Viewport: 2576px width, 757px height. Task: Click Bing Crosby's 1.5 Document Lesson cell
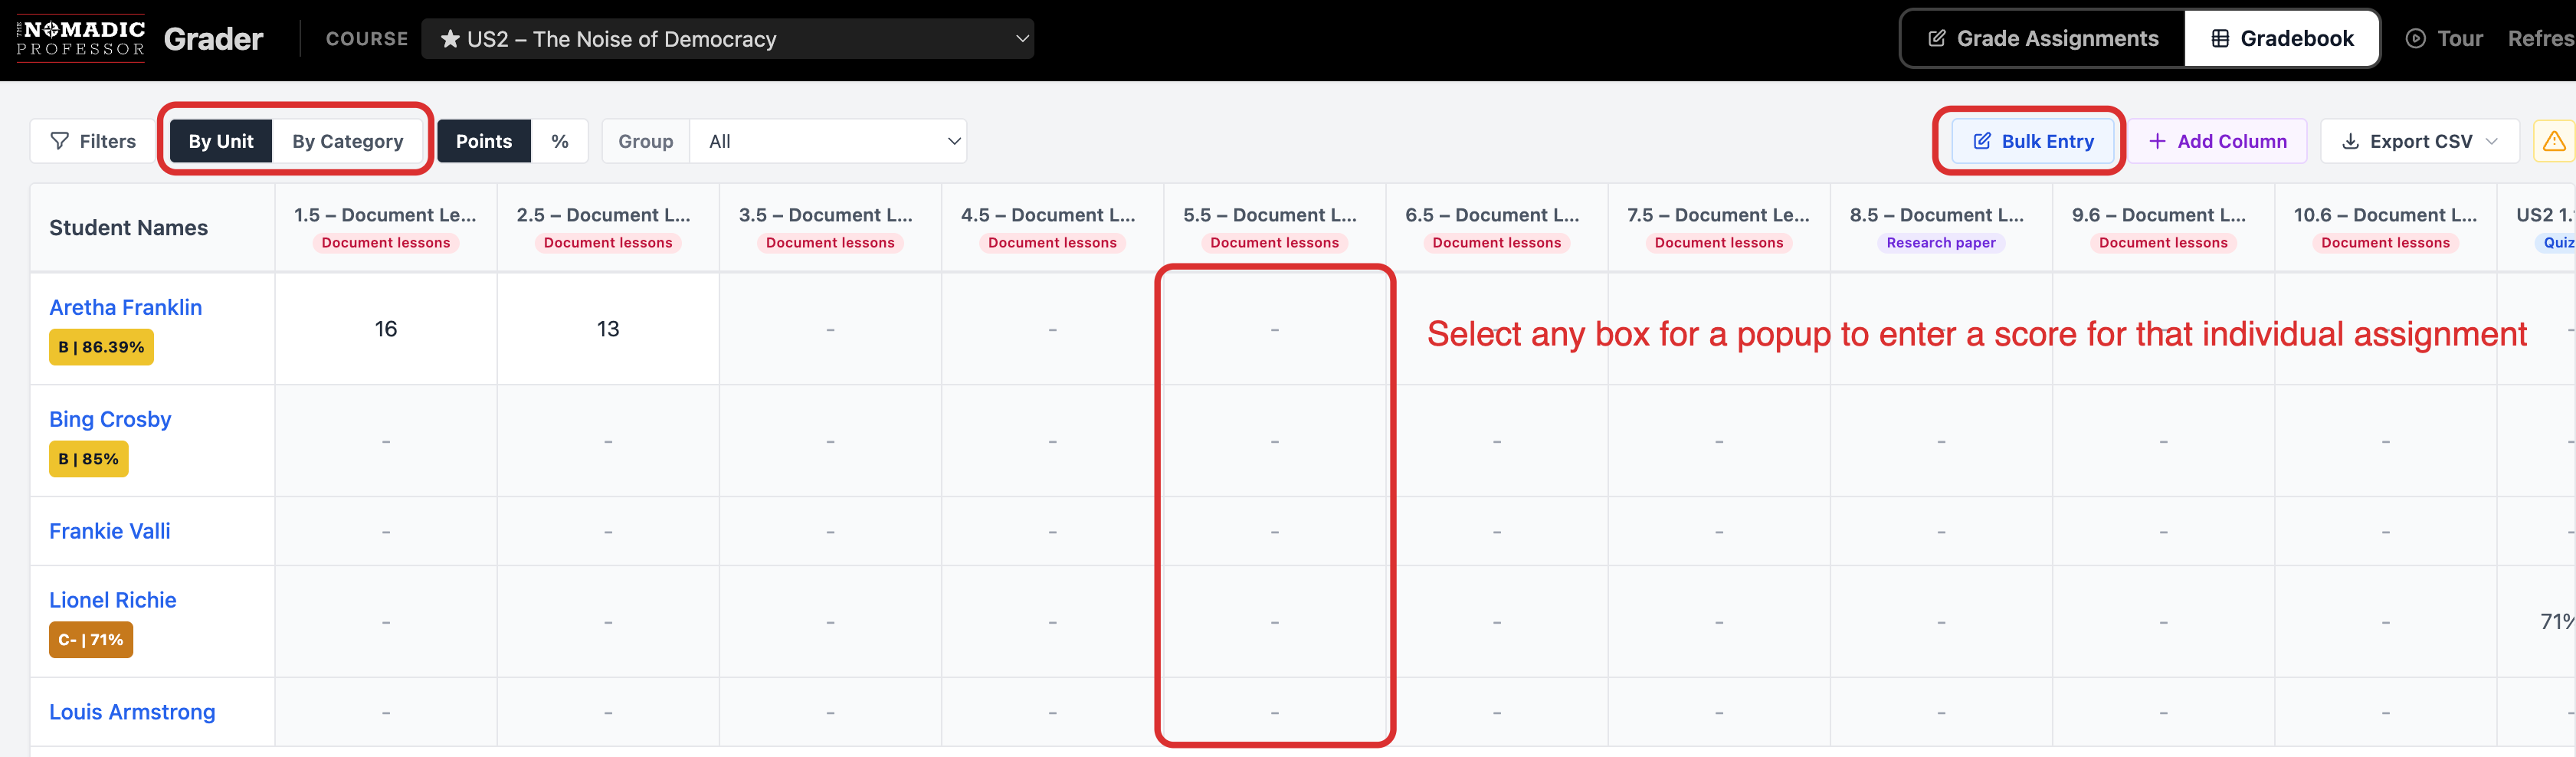(x=386, y=441)
